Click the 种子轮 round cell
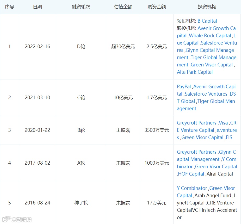 [81, 203]
